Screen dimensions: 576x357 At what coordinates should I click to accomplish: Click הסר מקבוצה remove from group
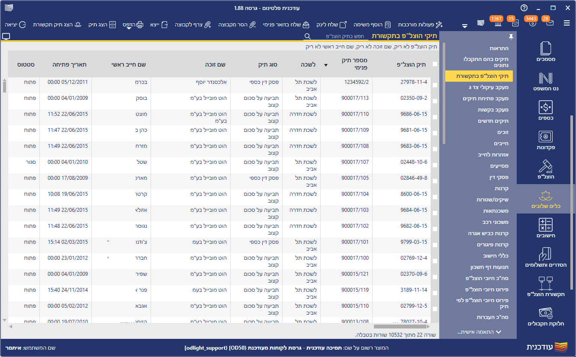[237, 25]
